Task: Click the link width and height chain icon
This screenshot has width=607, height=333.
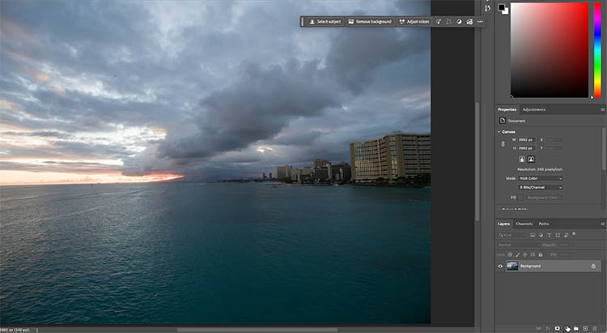Action: point(503,143)
